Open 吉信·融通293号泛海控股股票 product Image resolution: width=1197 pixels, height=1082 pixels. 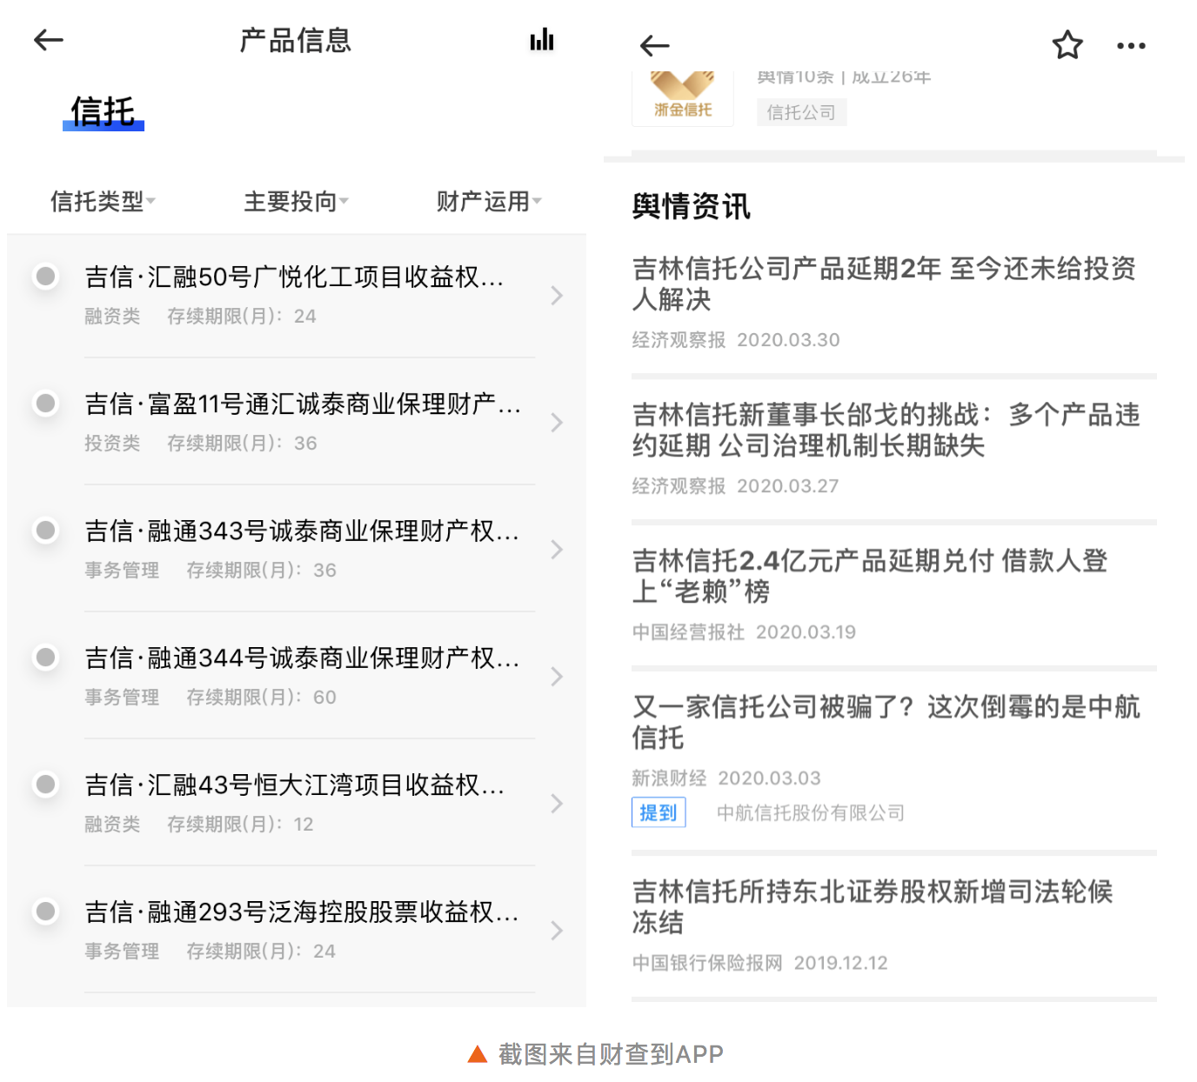pos(302,912)
